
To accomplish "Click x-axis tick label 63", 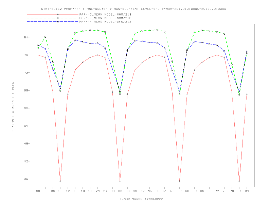I will pyautogui.click(x=195, y=191).
